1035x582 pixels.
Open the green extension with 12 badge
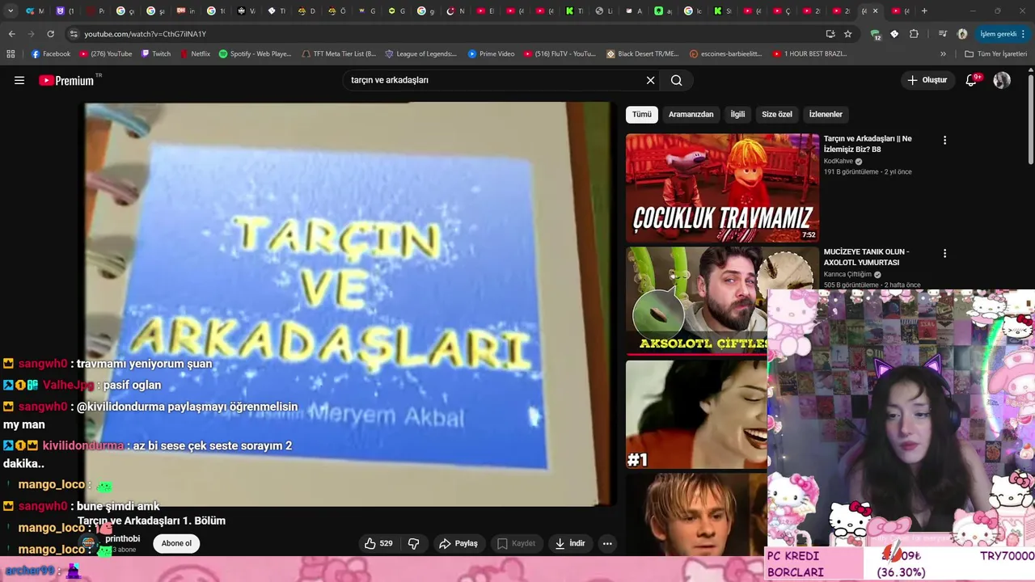click(876, 34)
